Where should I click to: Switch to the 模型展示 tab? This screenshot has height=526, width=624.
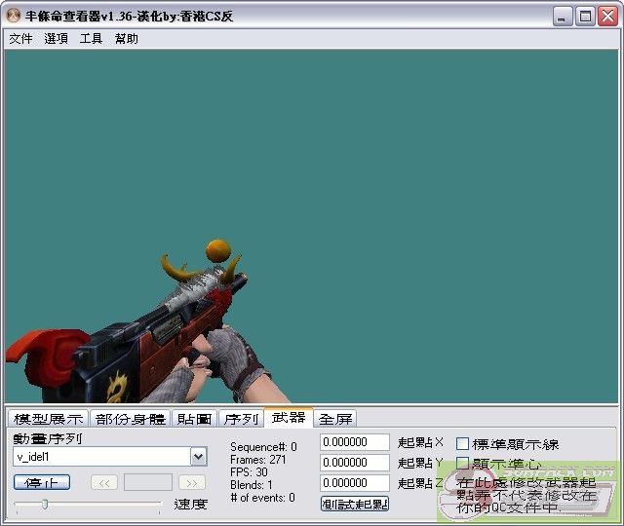point(49,419)
